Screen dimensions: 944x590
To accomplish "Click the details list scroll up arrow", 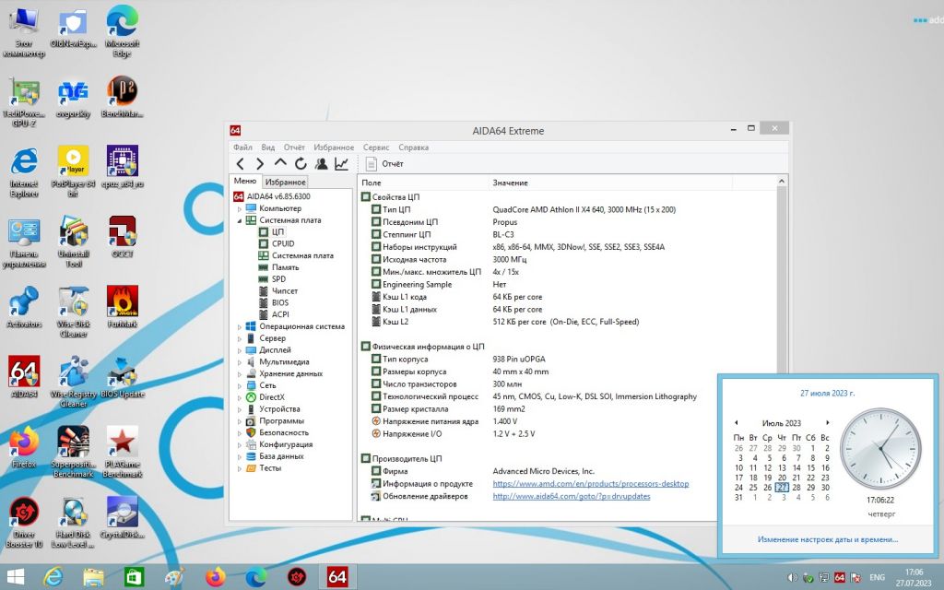I will coord(782,182).
